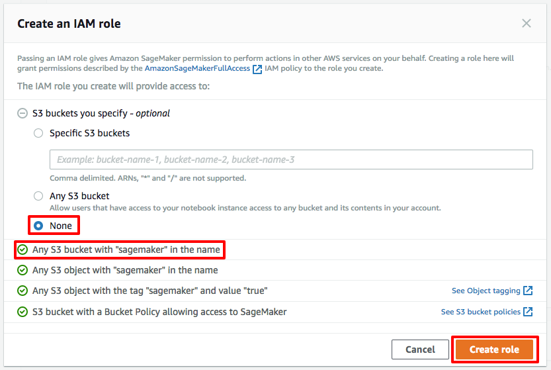Click "S3 bucket with a Bucket Policy" row text
This screenshot has width=551, height=370.
pos(159,312)
